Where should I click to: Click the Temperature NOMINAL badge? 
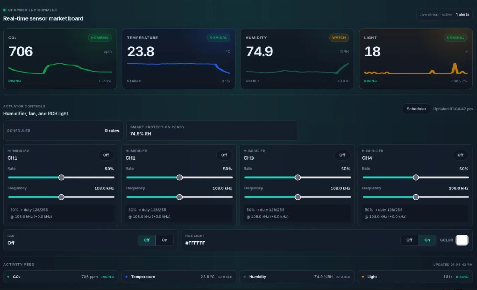(218, 38)
